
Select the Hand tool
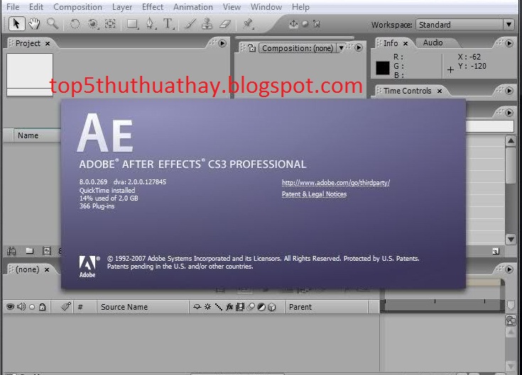click(x=34, y=24)
